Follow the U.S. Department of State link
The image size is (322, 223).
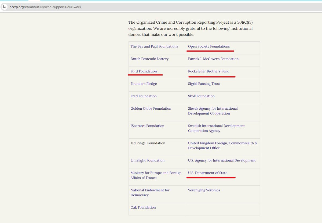208,173
